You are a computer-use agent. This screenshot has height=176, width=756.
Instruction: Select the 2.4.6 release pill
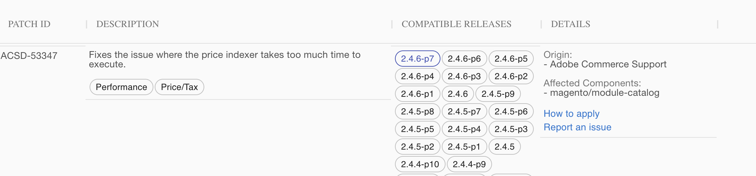(x=458, y=94)
